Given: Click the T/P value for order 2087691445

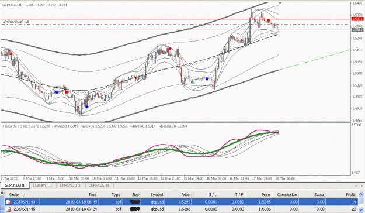Looking at the screenshot, I should pos(238,209).
